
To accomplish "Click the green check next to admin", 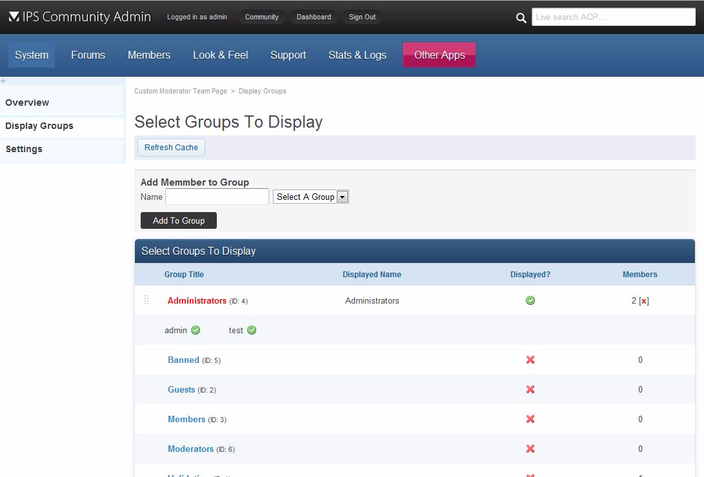I will (196, 331).
